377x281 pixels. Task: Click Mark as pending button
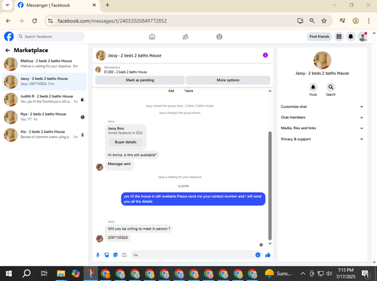pyautogui.click(x=140, y=80)
